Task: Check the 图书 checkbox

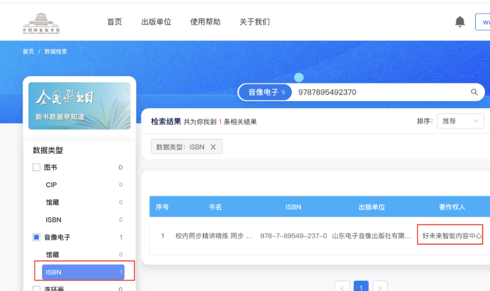Action: click(36, 168)
